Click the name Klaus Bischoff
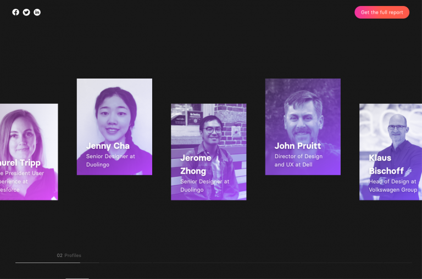422x279 pixels. 386,164
